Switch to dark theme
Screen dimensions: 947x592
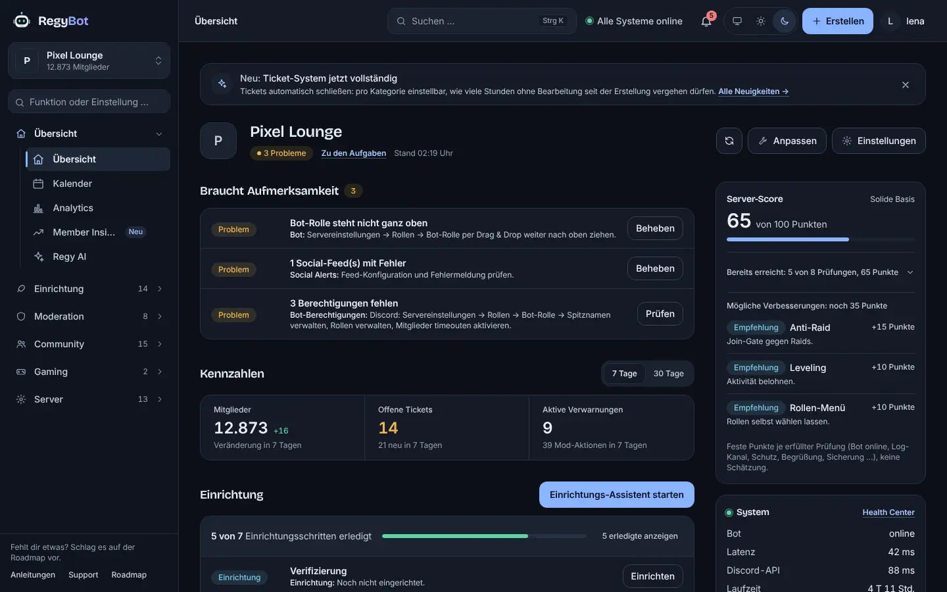(785, 21)
